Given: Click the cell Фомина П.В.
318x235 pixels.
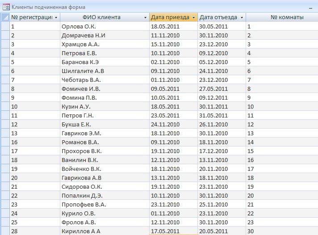Looking at the screenshot, I should coord(105,97).
